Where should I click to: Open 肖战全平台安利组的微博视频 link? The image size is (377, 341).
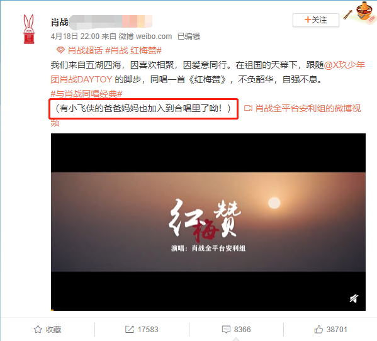click(206, 116)
